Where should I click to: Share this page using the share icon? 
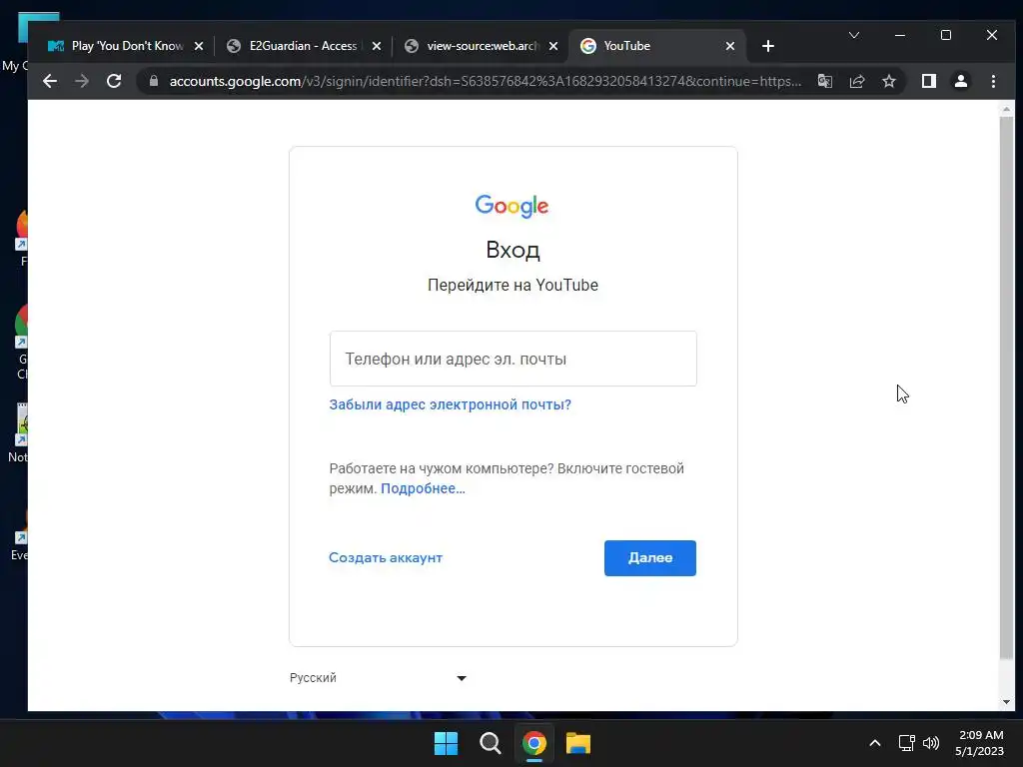(x=856, y=81)
